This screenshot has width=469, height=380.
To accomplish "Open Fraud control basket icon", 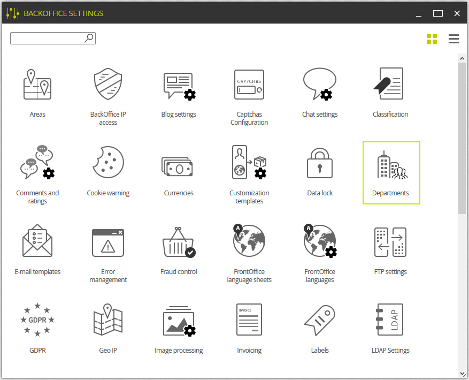I will click(x=179, y=242).
